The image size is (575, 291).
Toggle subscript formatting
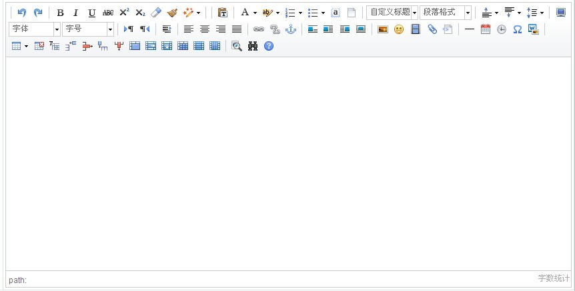point(140,13)
